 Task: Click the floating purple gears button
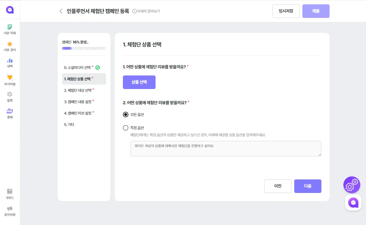click(x=352, y=185)
